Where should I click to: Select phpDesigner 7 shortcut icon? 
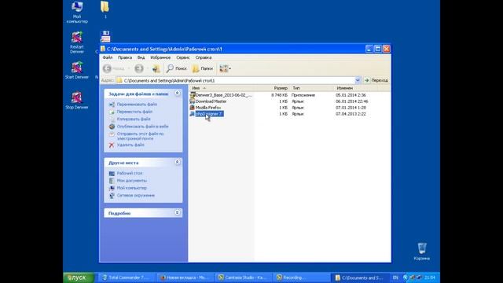coord(193,114)
